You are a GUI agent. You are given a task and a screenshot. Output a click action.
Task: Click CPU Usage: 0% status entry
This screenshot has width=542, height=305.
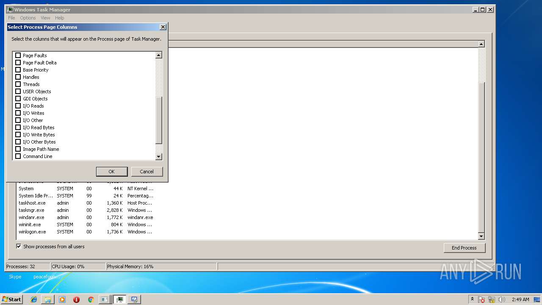click(78, 266)
